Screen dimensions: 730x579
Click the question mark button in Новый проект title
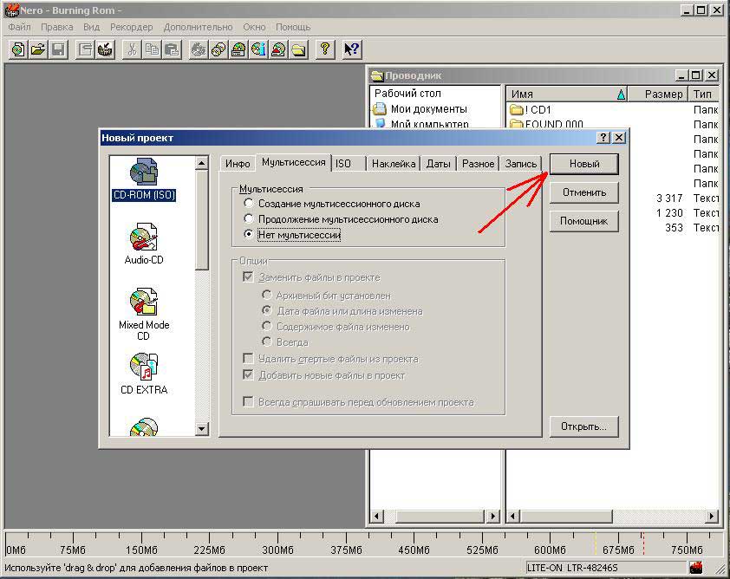[x=603, y=137]
